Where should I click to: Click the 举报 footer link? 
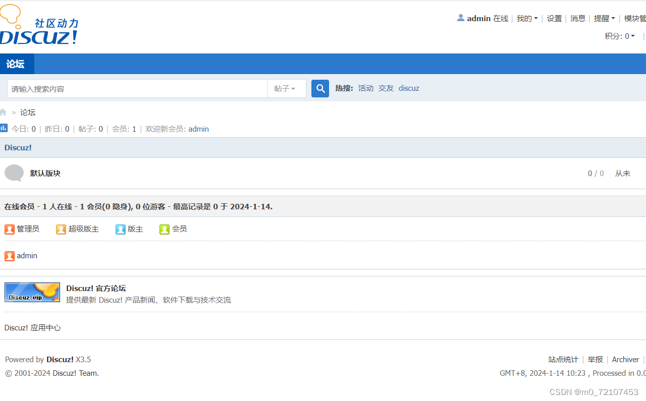pos(595,360)
